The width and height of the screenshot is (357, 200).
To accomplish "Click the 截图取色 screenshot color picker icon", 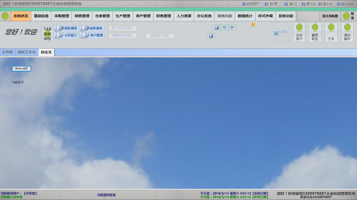I will click(x=315, y=32).
